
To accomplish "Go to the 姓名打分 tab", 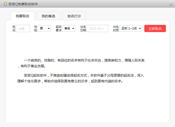I will (74, 16).
